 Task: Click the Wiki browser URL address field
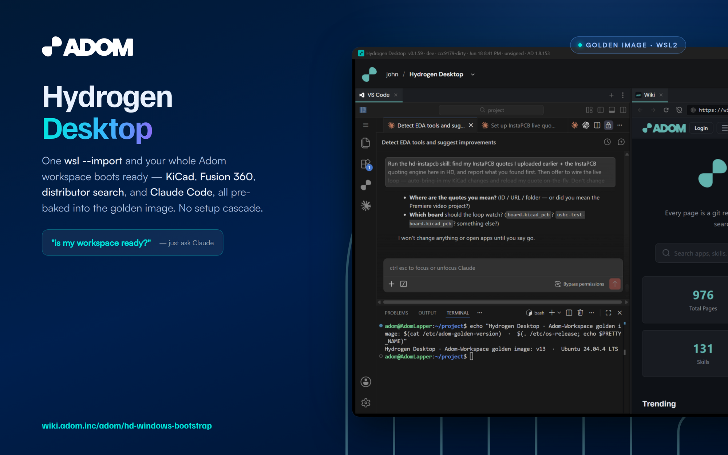[x=708, y=110]
